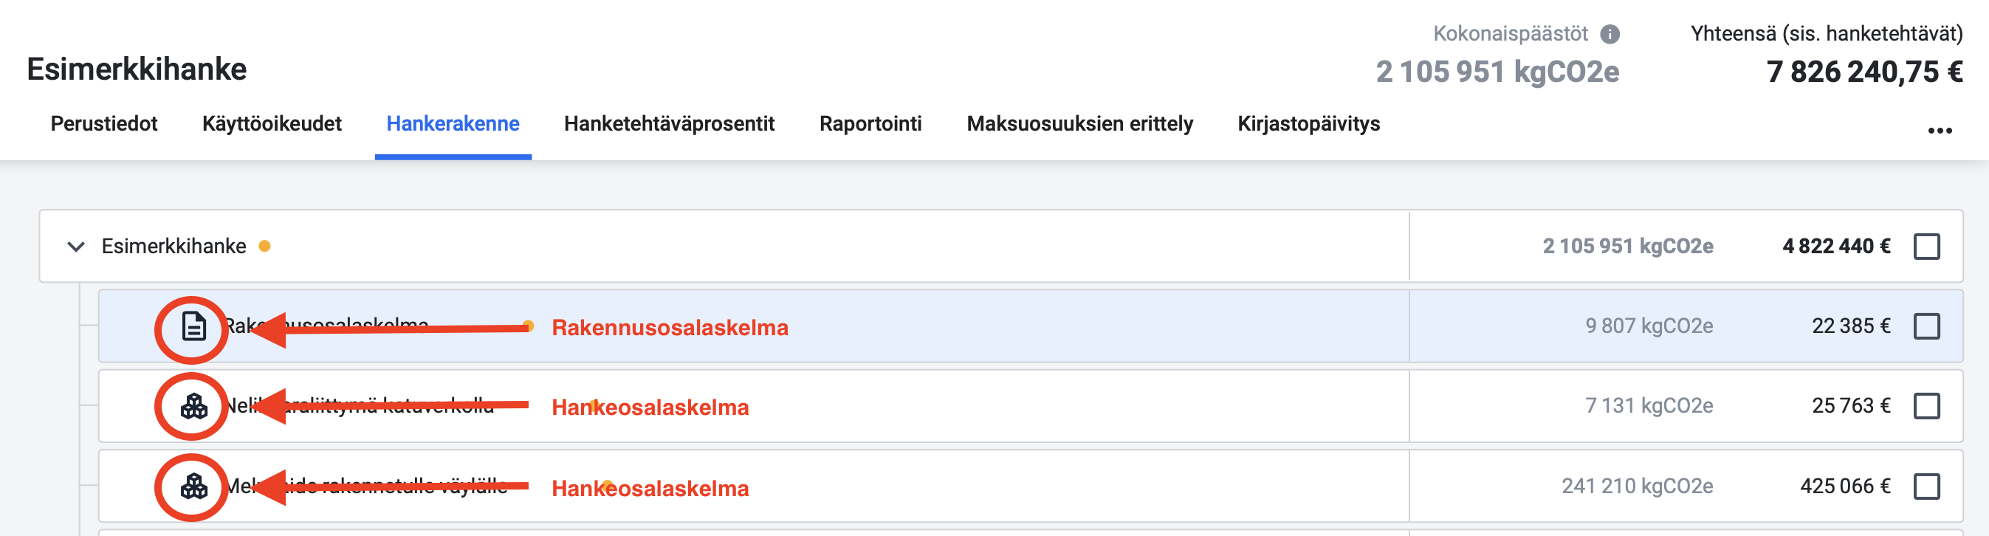Screen dimensions: 1989x536
Task: Tick the checkbox for the Esimerkkihanke row
Action: pyautogui.click(x=1927, y=247)
